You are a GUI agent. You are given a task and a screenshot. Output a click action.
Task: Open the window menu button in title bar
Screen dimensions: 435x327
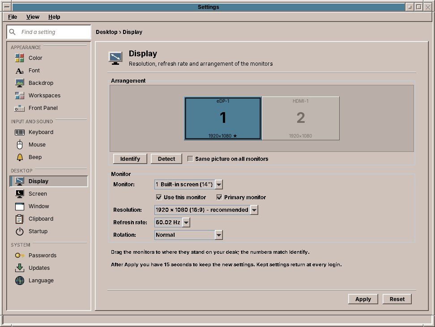7,7
